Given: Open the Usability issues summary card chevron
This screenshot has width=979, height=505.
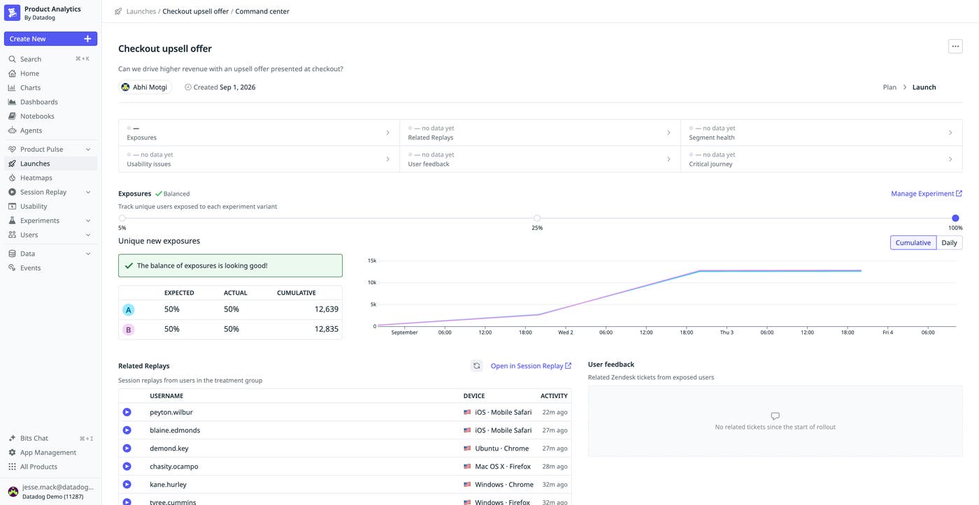Looking at the screenshot, I should point(388,159).
